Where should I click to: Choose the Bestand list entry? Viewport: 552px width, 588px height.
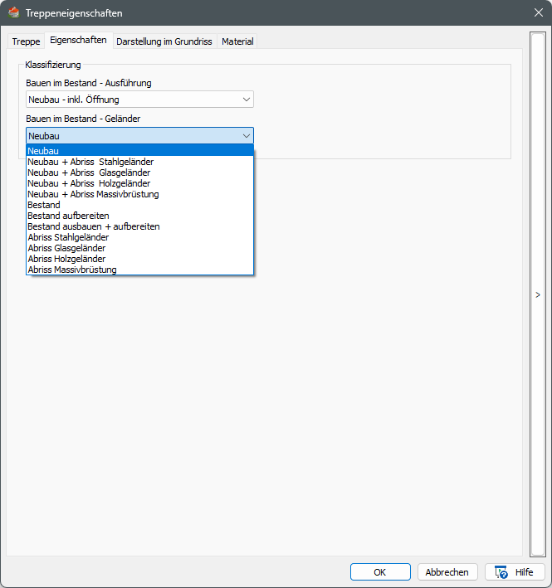click(x=44, y=205)
